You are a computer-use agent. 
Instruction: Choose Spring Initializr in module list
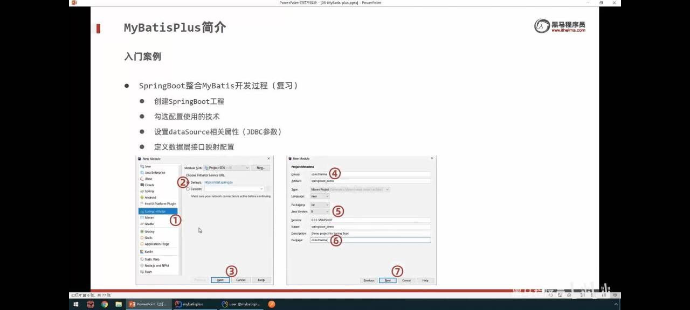pyautogui.click(x=158, y=212)
